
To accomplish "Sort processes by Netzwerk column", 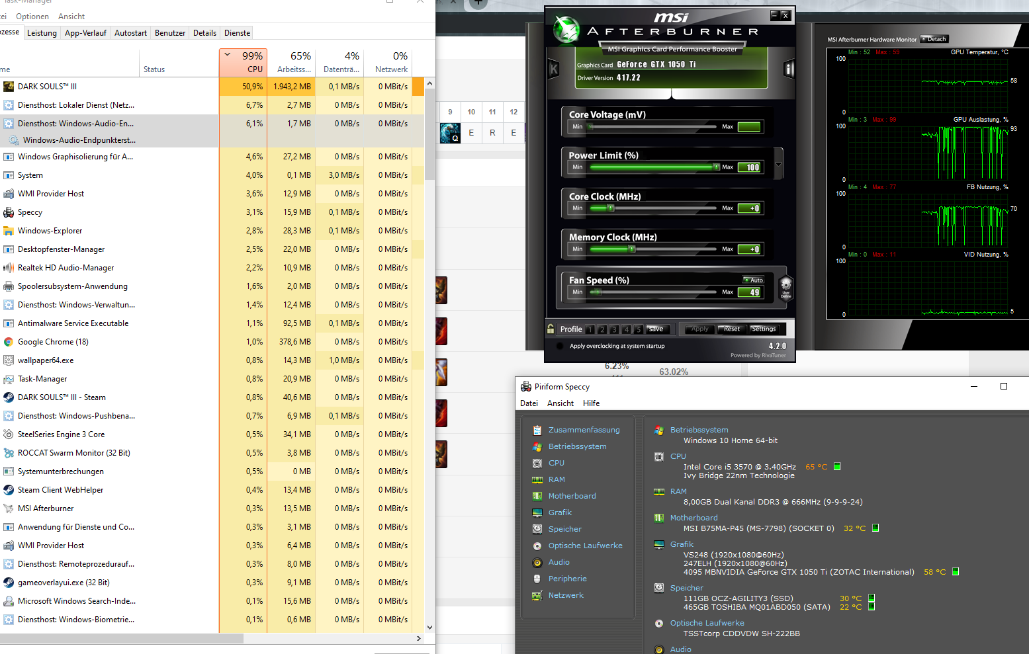I will coord(388,62).
